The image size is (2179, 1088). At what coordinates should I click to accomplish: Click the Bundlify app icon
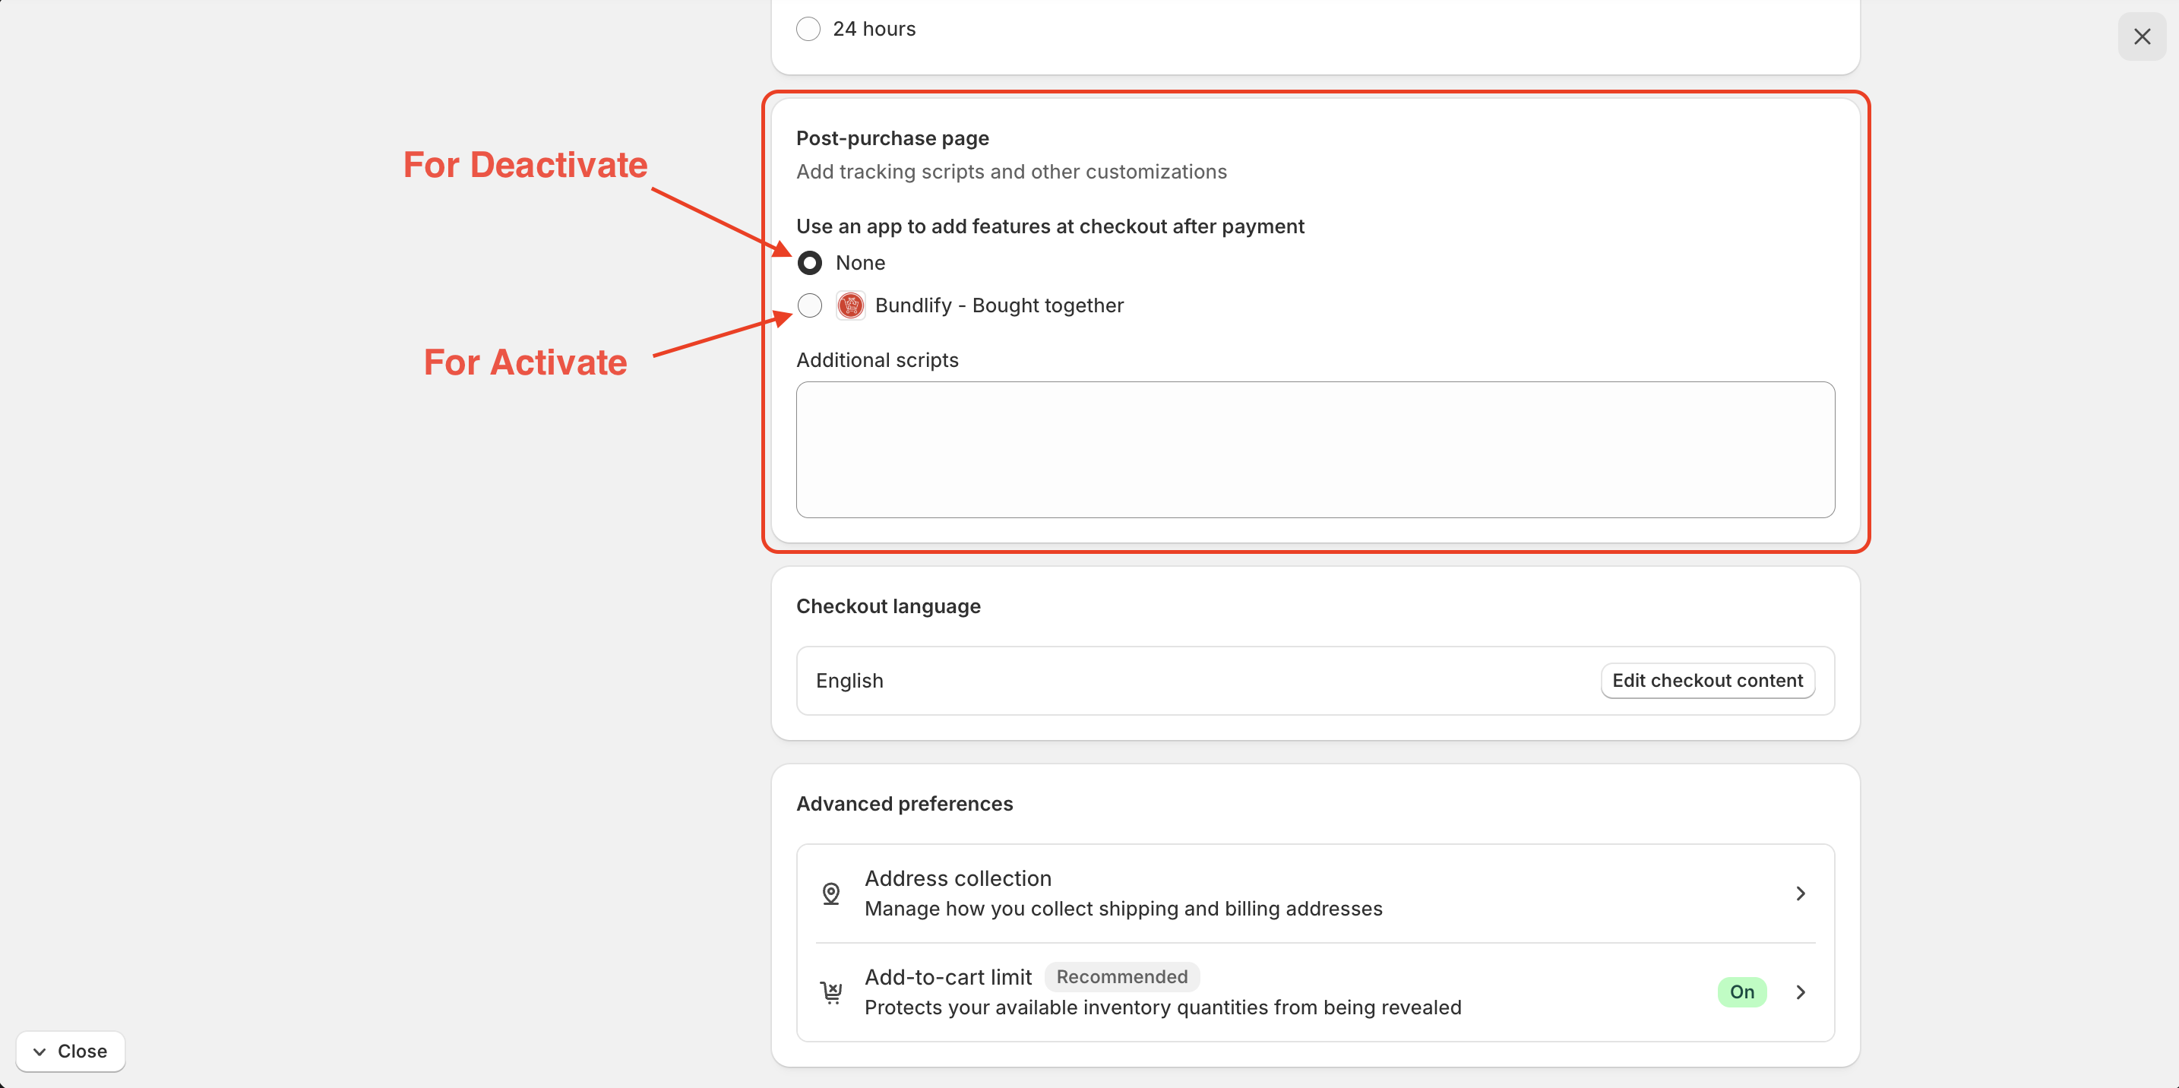(x=850, y=305)
